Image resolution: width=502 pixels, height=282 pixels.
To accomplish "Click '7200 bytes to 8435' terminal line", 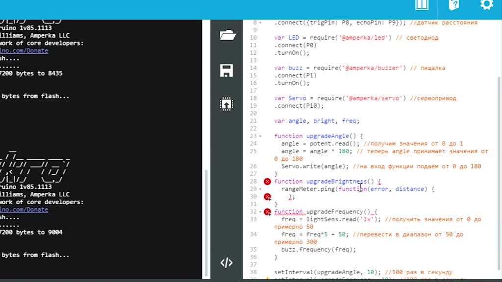I will [x=31, y=73].
